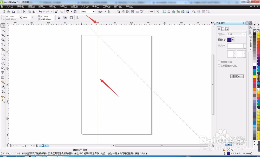Select the Ellipse tool in toolbox
Image resolution: width=260 pixels, height=157 pixels.
(3, 59)
